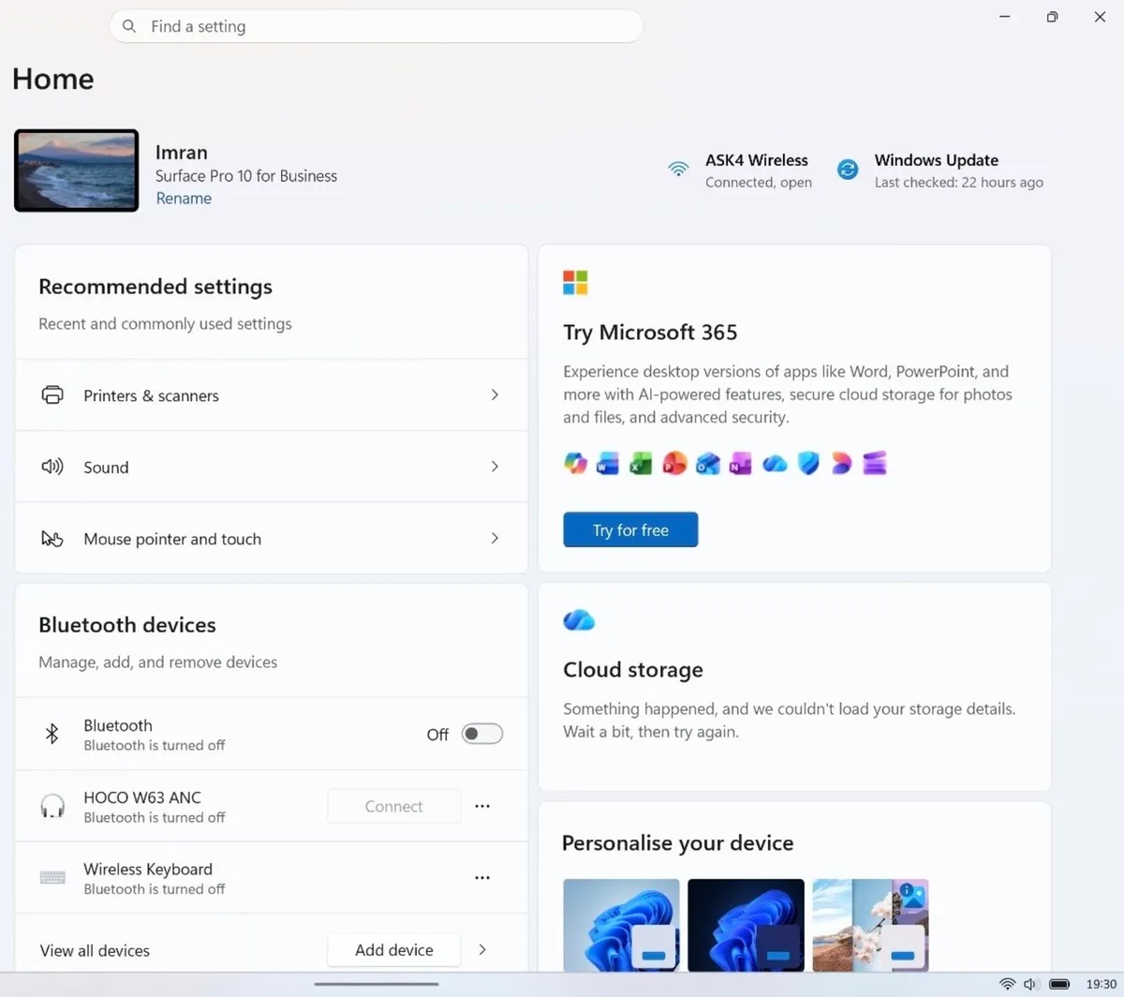Click the Excel app icon
The image size is (1124, 997).
coord(641,463)
